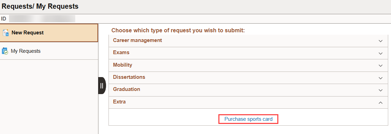
Task: Collapse the sidebar using the black handle
Action: pyautogui.click(x=102, y=86)
